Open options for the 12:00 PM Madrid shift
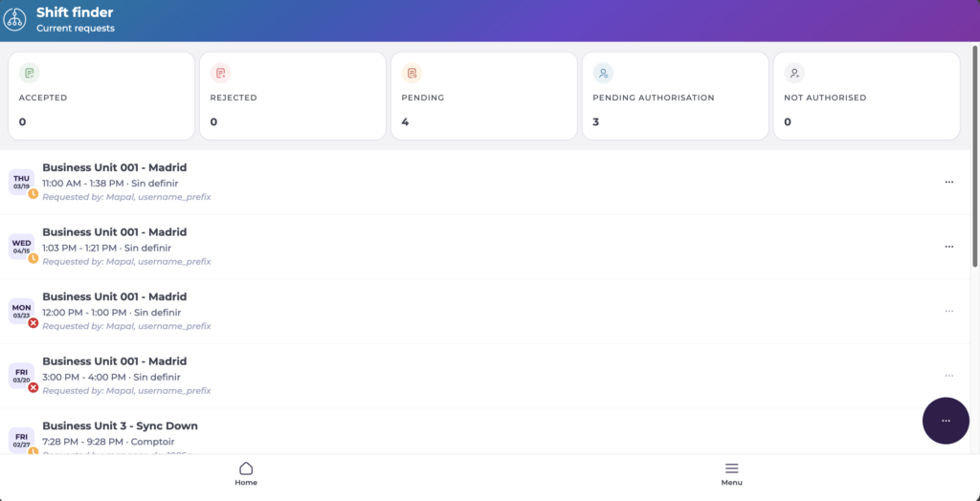980x501 pixels. 948,311
